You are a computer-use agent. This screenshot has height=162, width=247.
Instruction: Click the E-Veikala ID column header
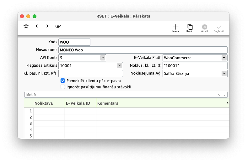[x=80, y=103]
